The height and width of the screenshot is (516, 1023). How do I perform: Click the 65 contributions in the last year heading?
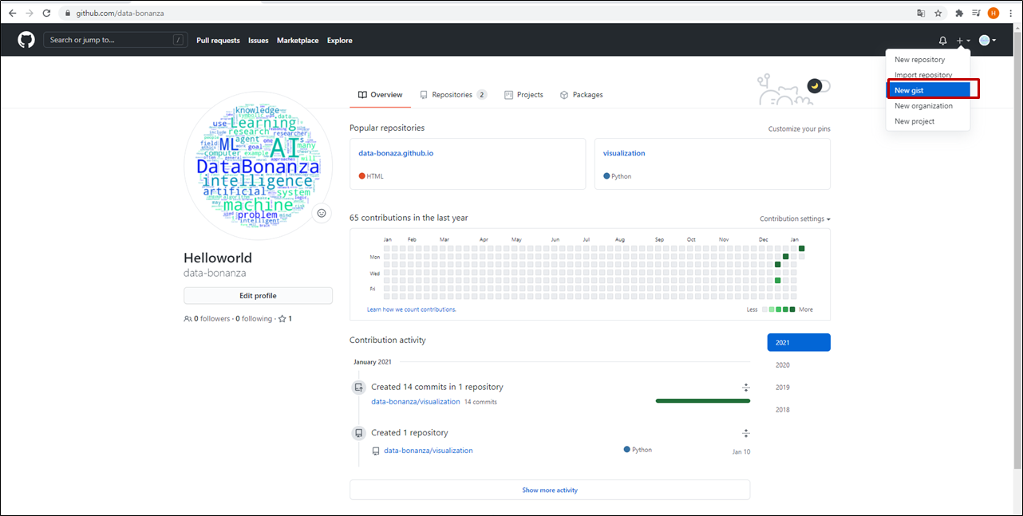click(x=409, y=218)
